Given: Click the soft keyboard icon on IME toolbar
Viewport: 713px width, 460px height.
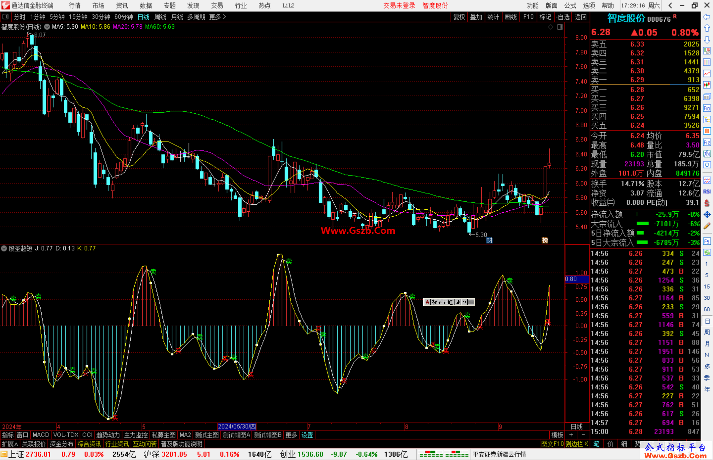Looking at the screenshot, I should [x=471, y=302].
